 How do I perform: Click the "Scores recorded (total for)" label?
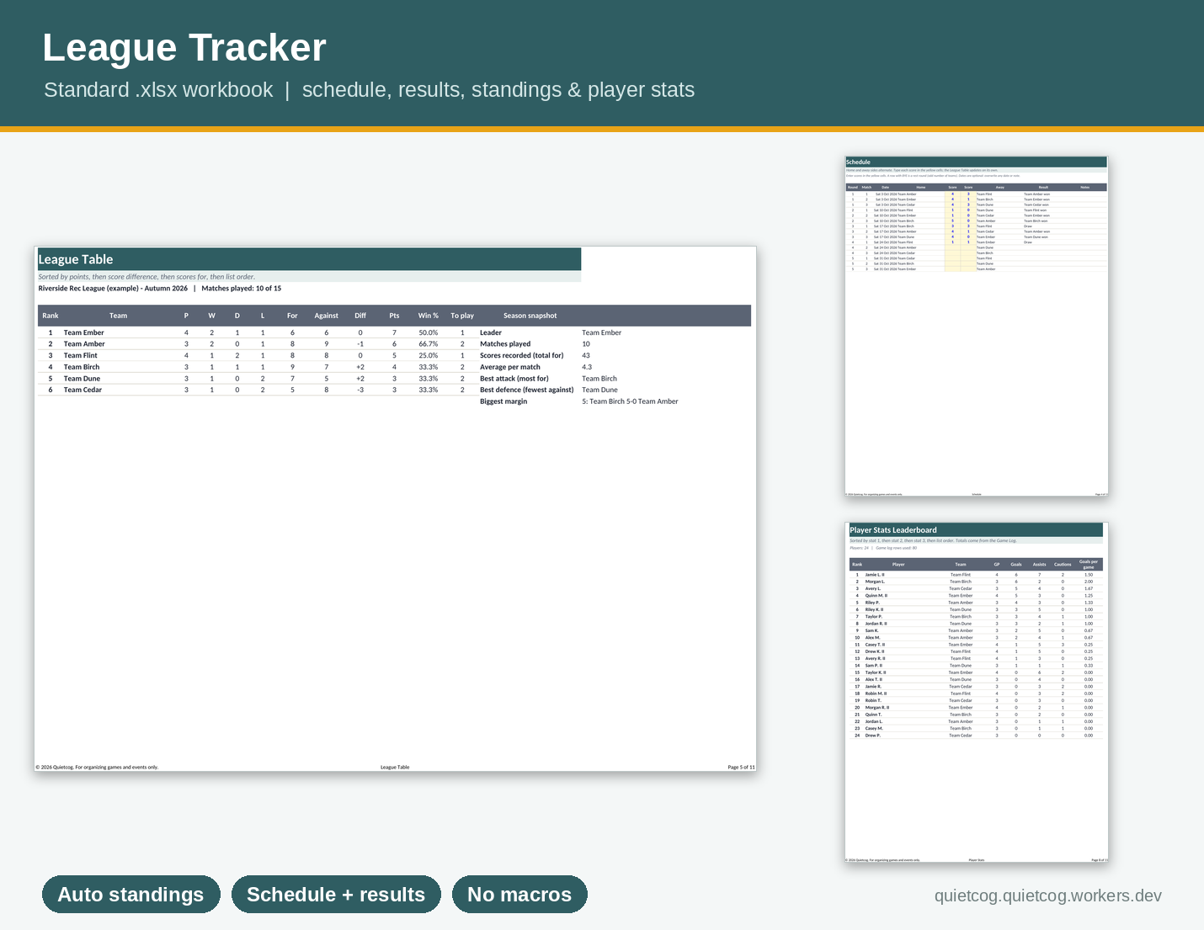click(x=522, y=356)
